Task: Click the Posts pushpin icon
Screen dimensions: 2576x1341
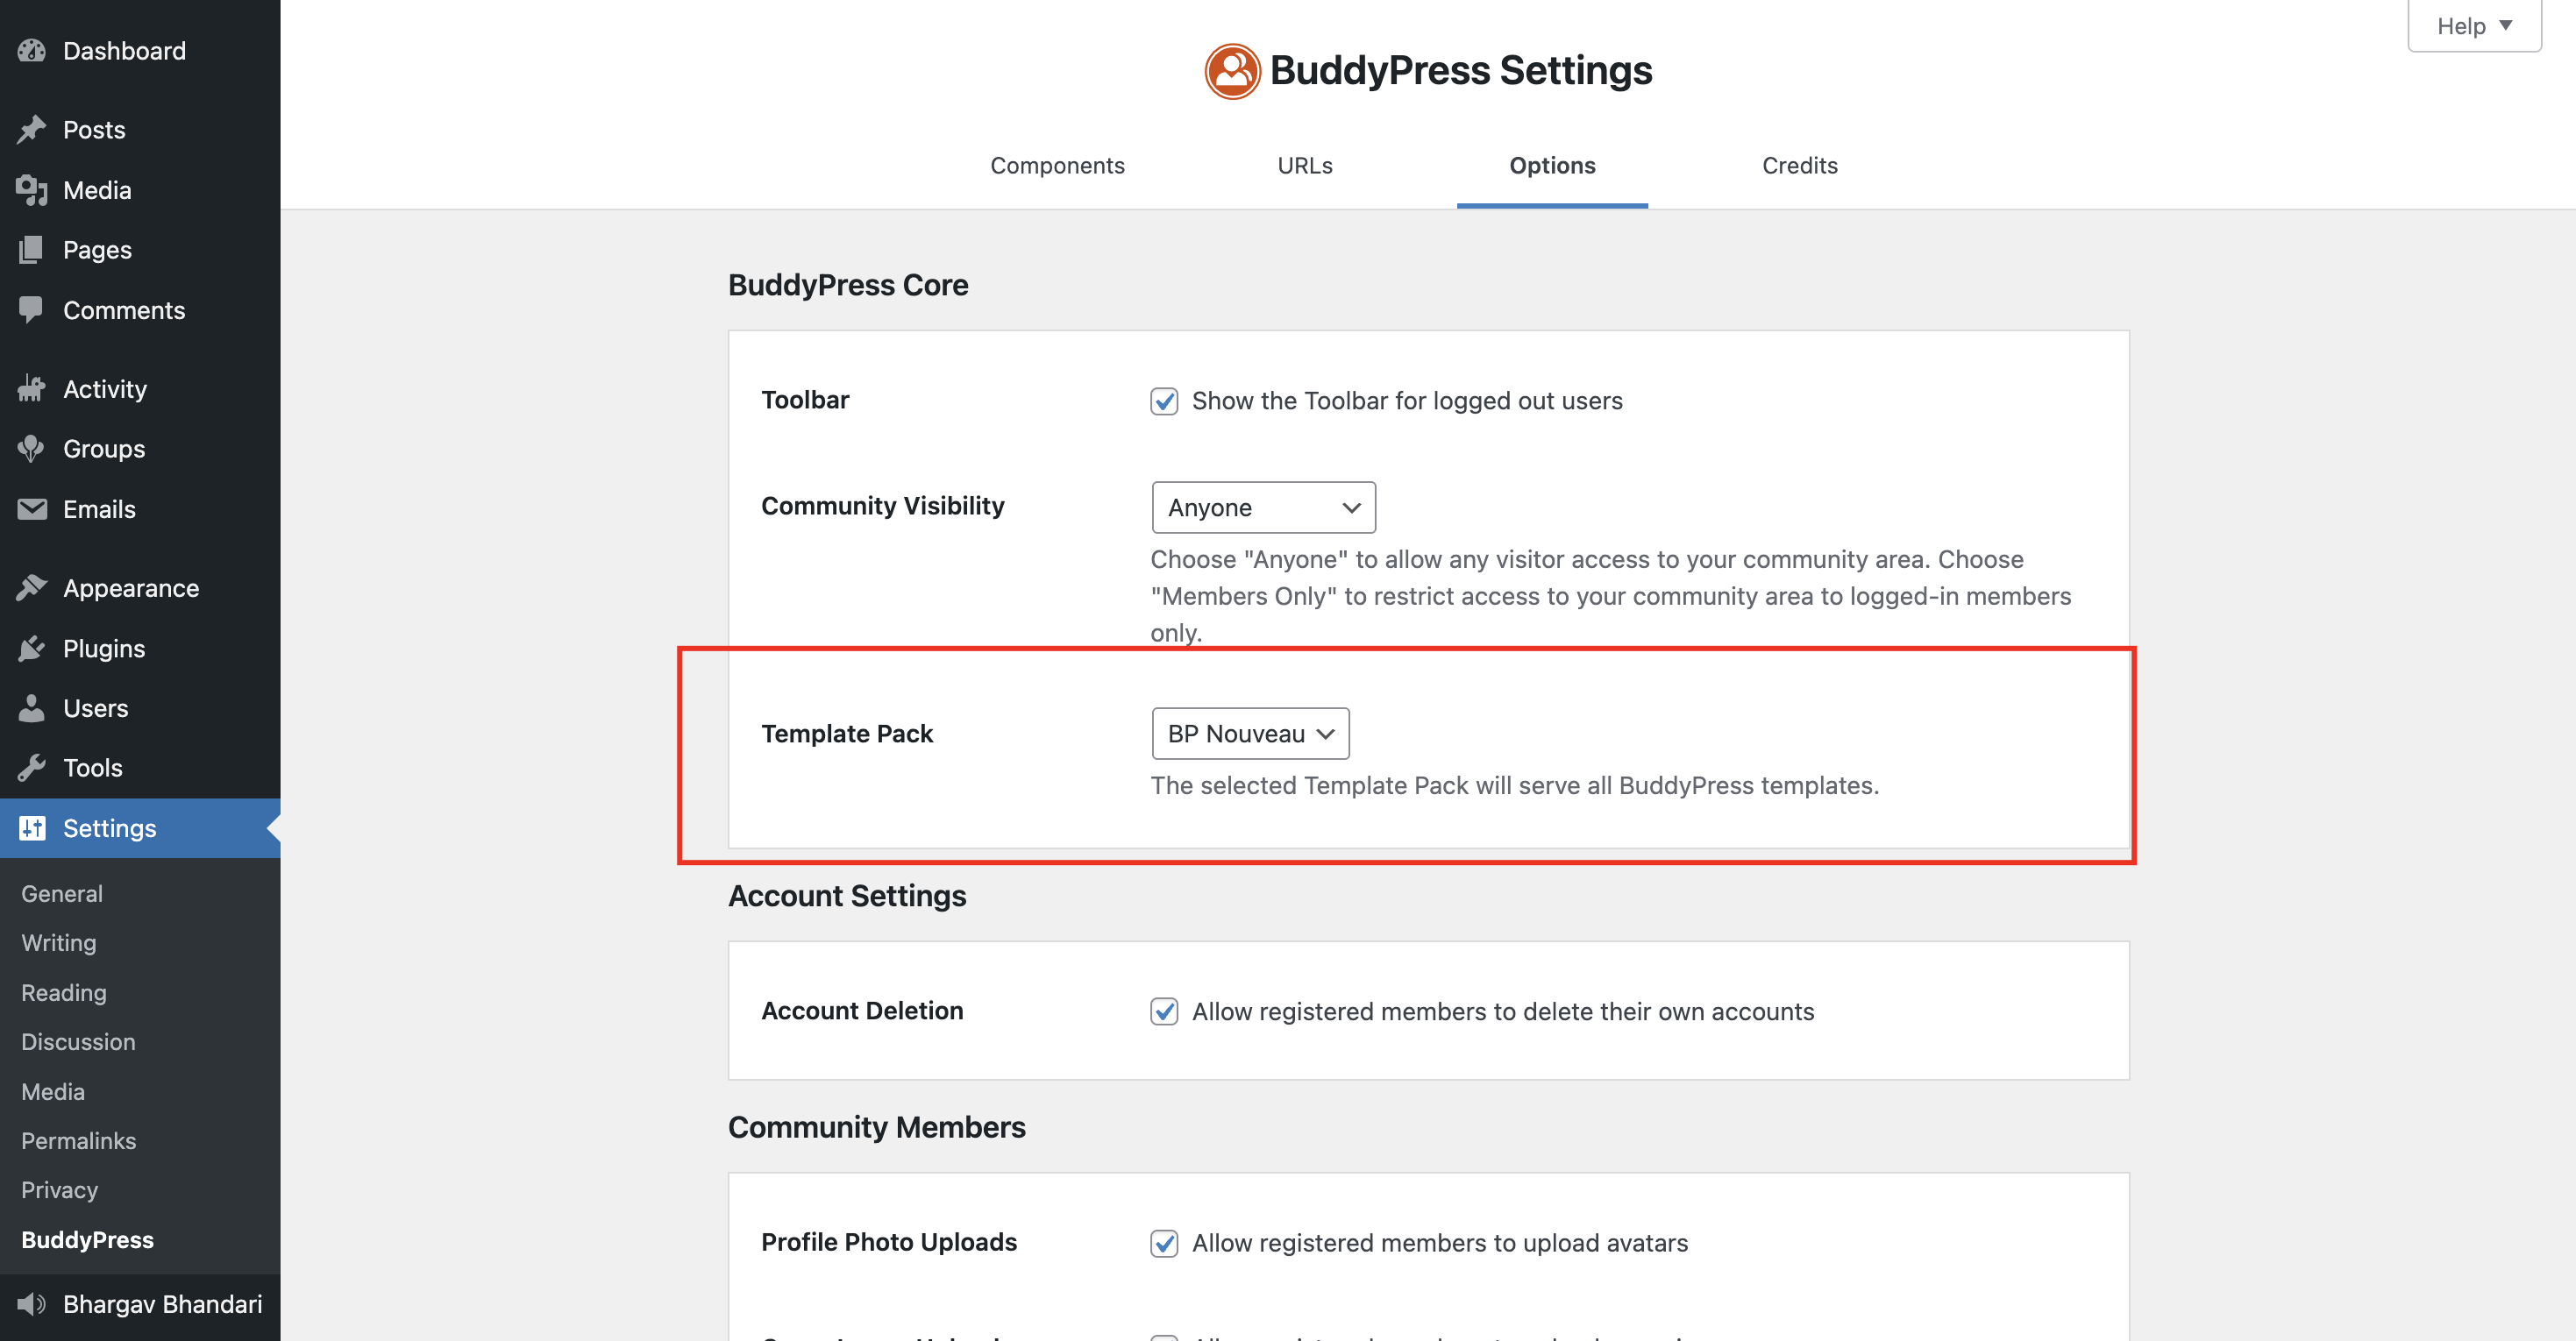Action: tap(32, 130)
